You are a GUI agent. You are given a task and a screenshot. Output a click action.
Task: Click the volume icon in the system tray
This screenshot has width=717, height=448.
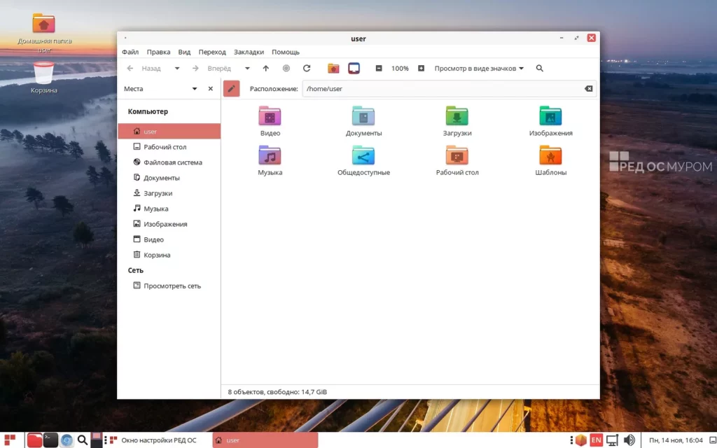tap(629, 440)
